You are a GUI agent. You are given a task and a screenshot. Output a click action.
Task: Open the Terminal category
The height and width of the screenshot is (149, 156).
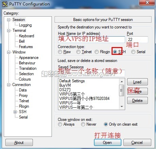[19, 30]
